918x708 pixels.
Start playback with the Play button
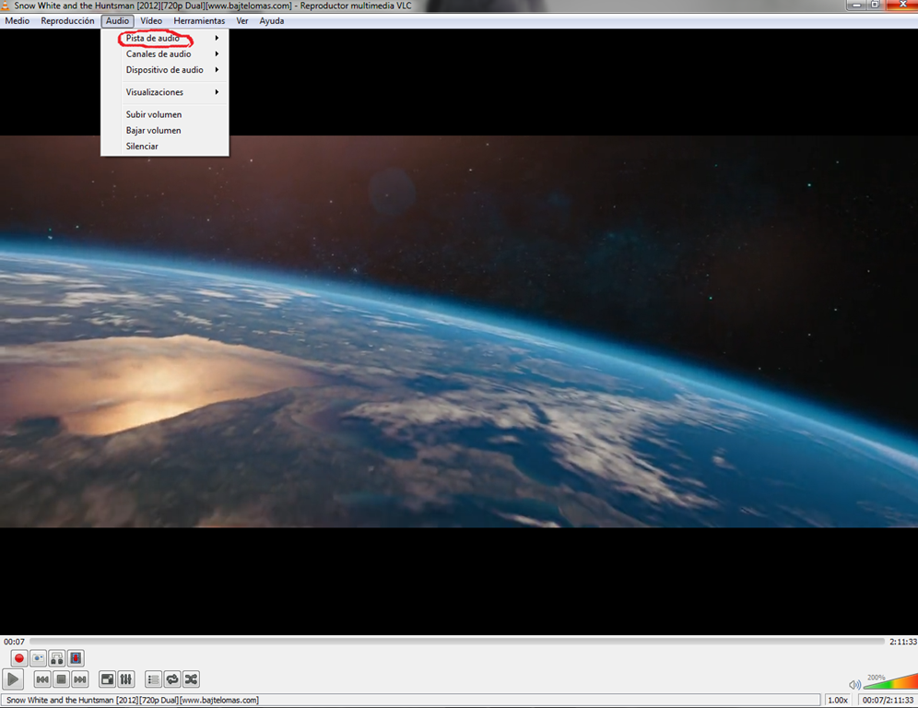tap(13, 679)
